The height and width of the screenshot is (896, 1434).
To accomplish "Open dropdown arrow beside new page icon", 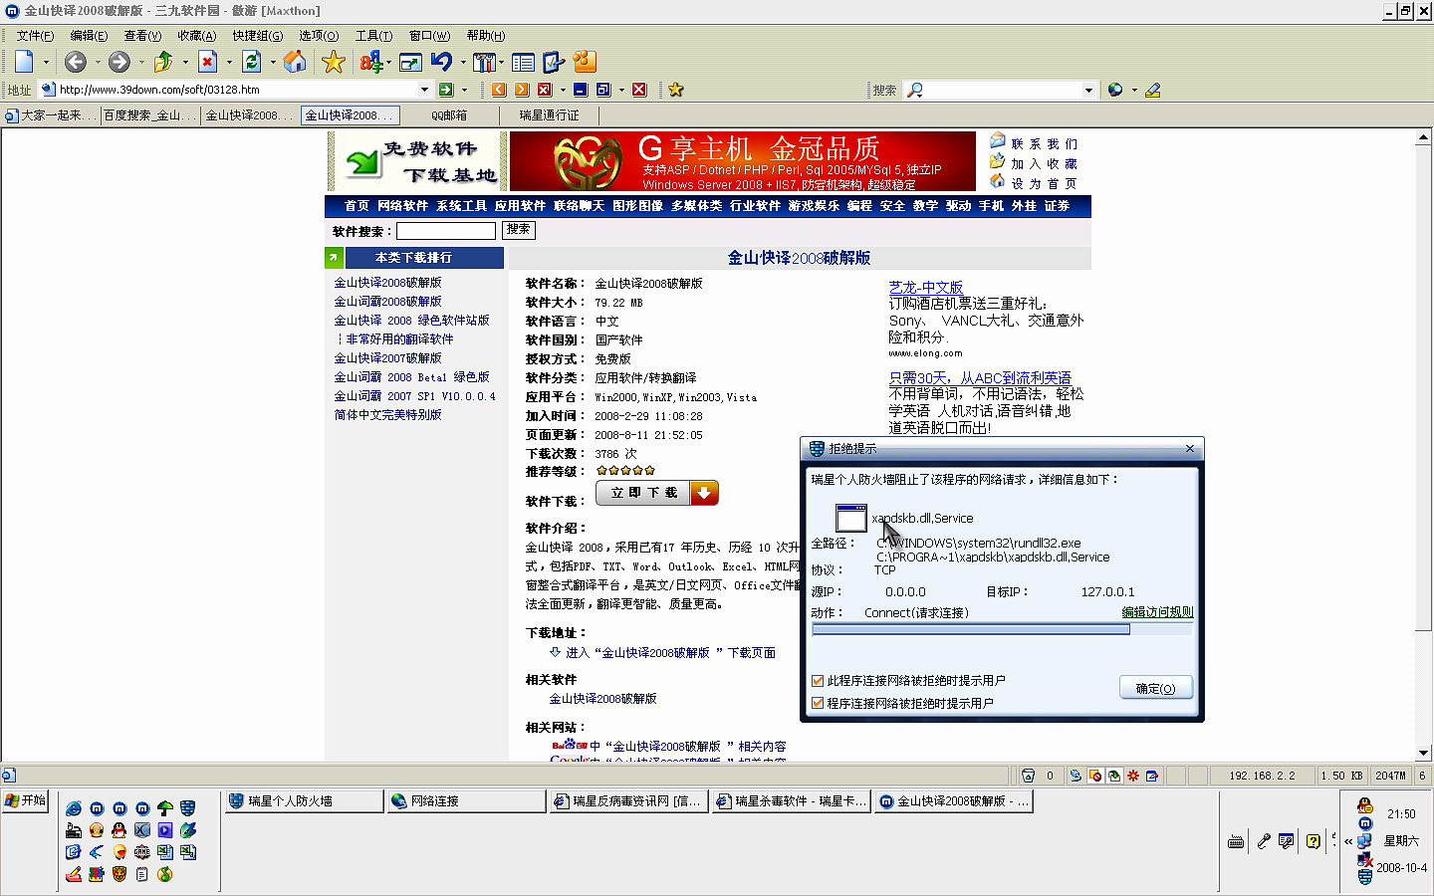I will 46,62.
